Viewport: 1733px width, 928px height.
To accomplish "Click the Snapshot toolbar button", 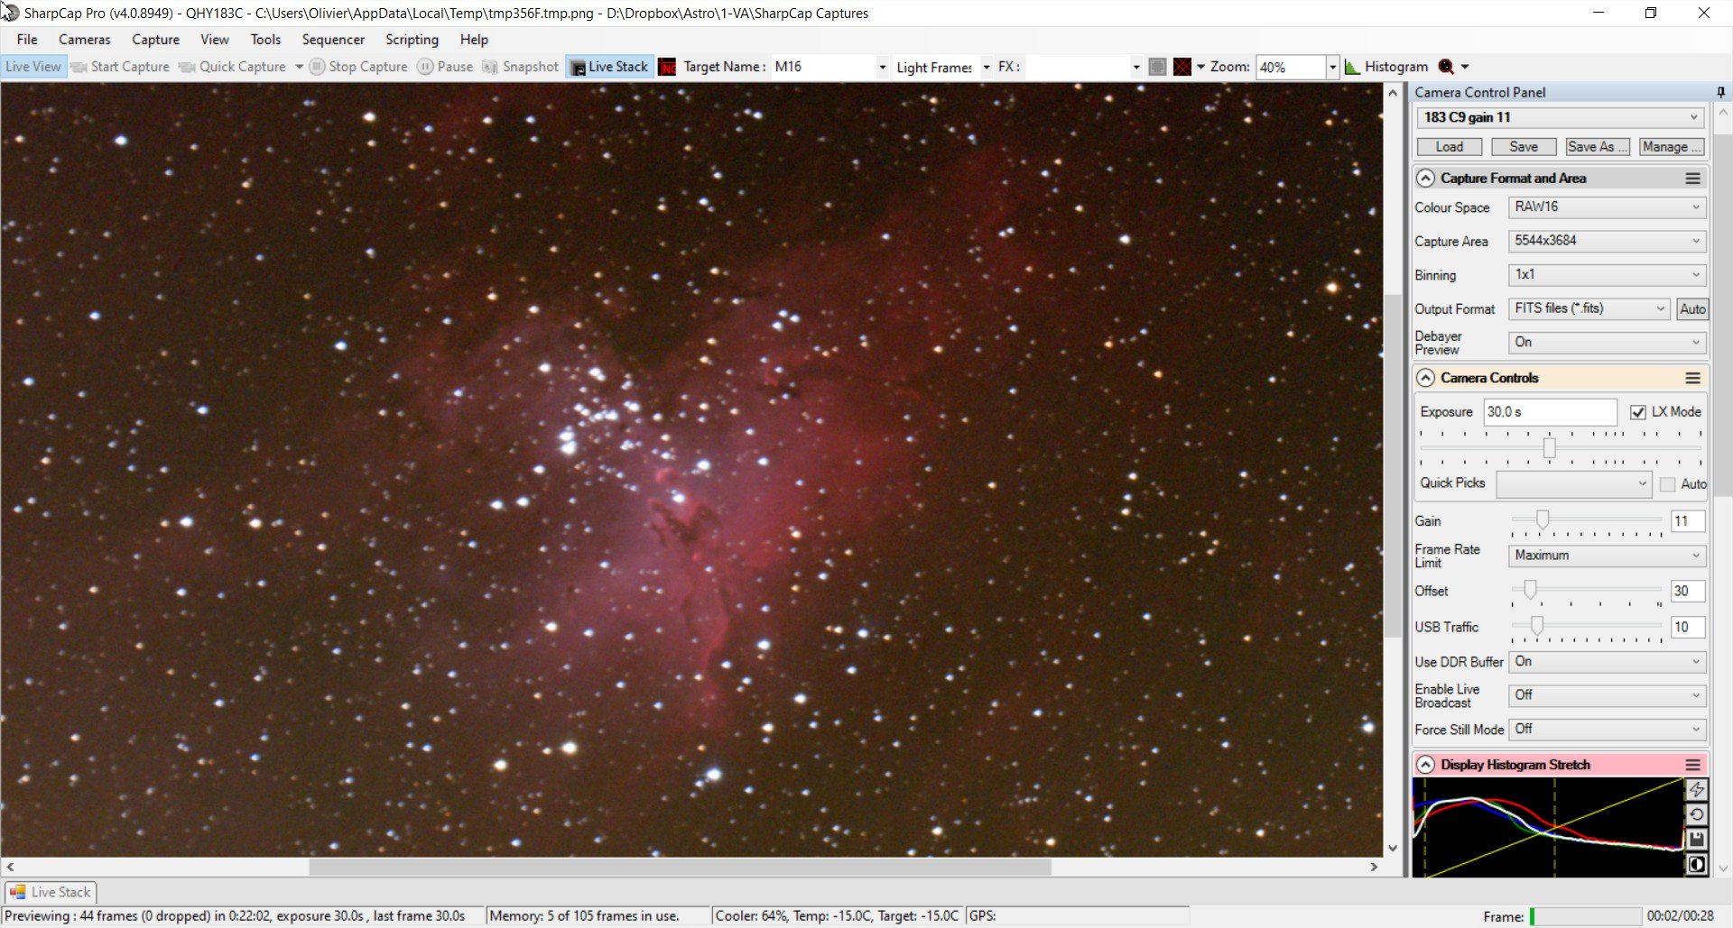I will [521, 67].
